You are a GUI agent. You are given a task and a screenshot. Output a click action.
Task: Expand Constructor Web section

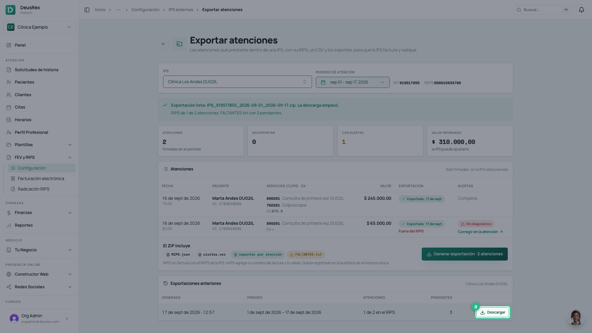pos(39,274)
